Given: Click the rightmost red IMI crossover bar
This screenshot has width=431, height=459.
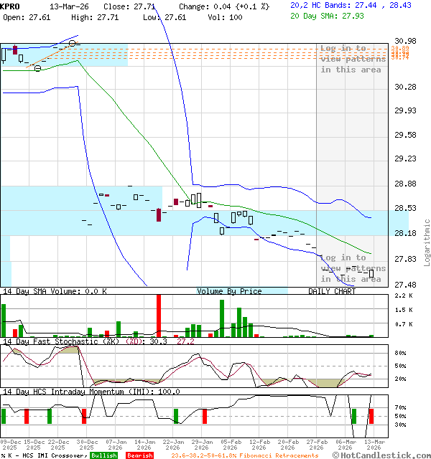Looking at the screenshot, I should coord(371,416).
